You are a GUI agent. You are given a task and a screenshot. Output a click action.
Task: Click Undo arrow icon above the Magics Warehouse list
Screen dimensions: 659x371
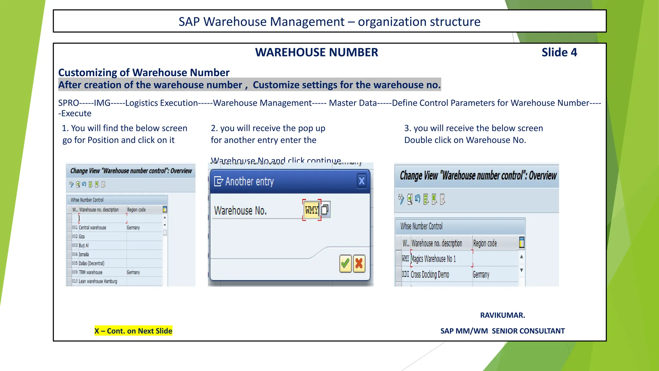point(418,199)
